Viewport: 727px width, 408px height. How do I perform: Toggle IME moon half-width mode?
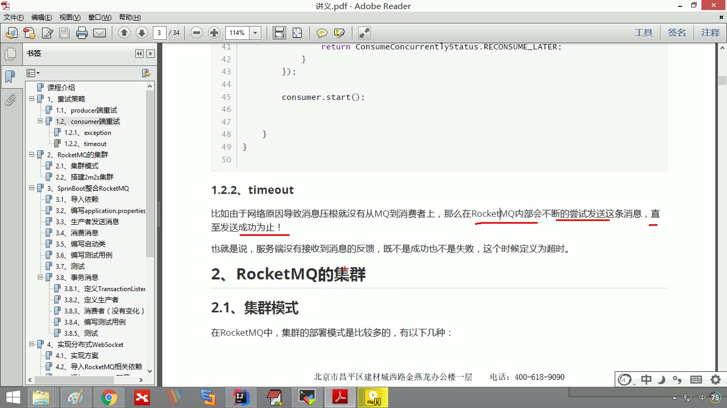[x=662, y=379]
